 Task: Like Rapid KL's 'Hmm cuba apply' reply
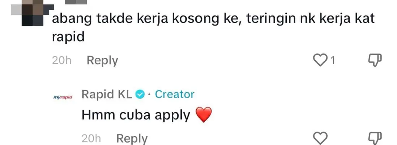320,138
